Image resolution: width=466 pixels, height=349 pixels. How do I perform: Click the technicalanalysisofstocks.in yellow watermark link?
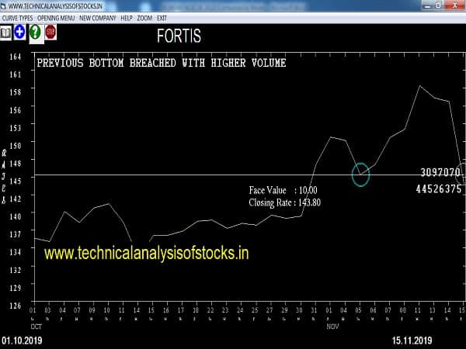pos(147,253)
